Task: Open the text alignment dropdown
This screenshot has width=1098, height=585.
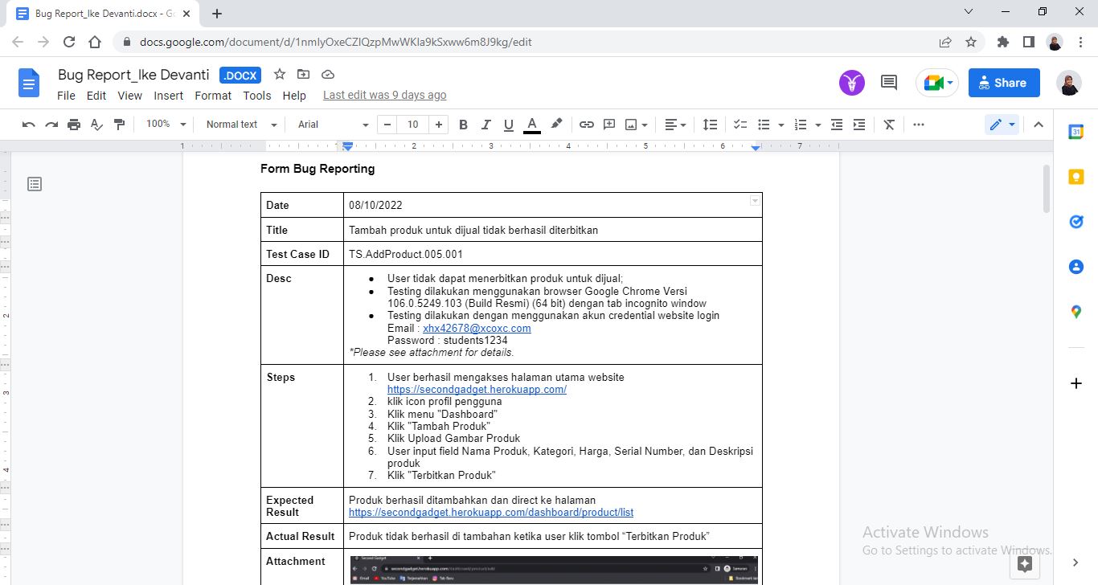Action: (675, 125)
